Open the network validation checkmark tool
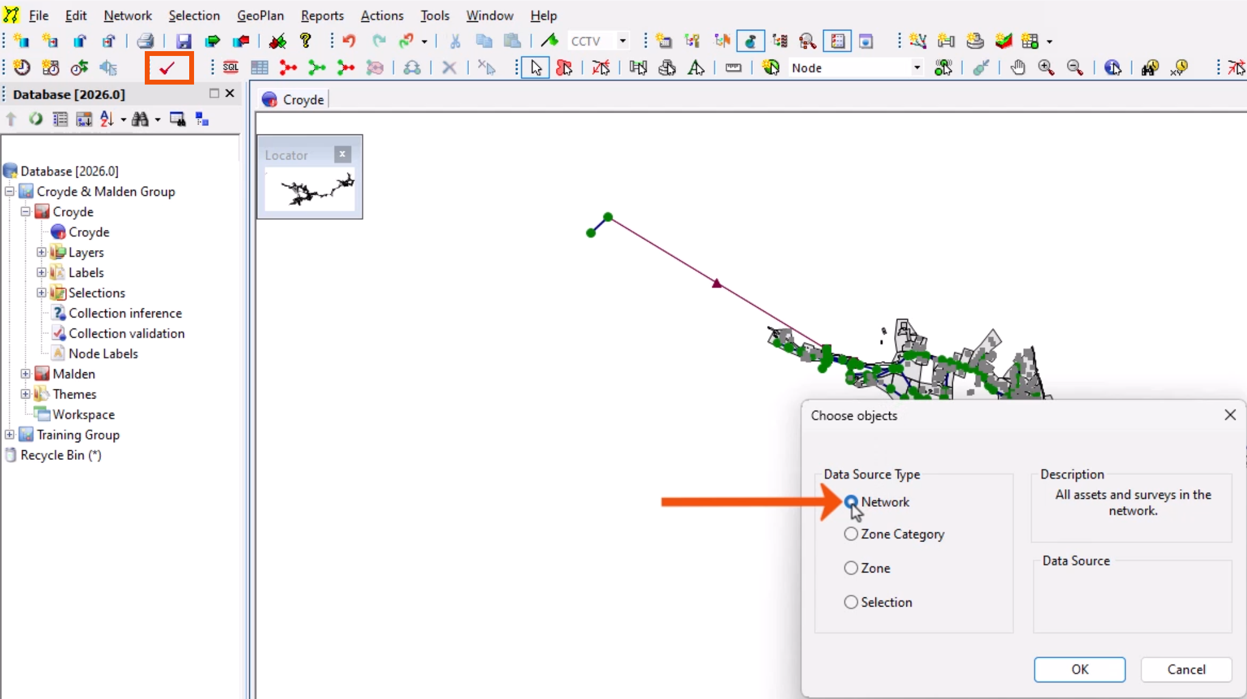The width and height of the screenshot is (1247, 699). coord(168,68)
